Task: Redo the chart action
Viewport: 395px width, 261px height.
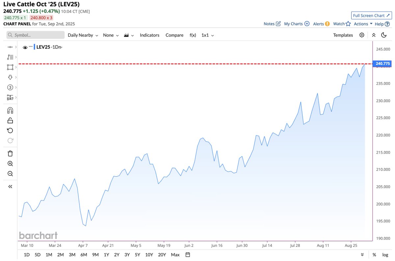Action: (x=10, y=141)
